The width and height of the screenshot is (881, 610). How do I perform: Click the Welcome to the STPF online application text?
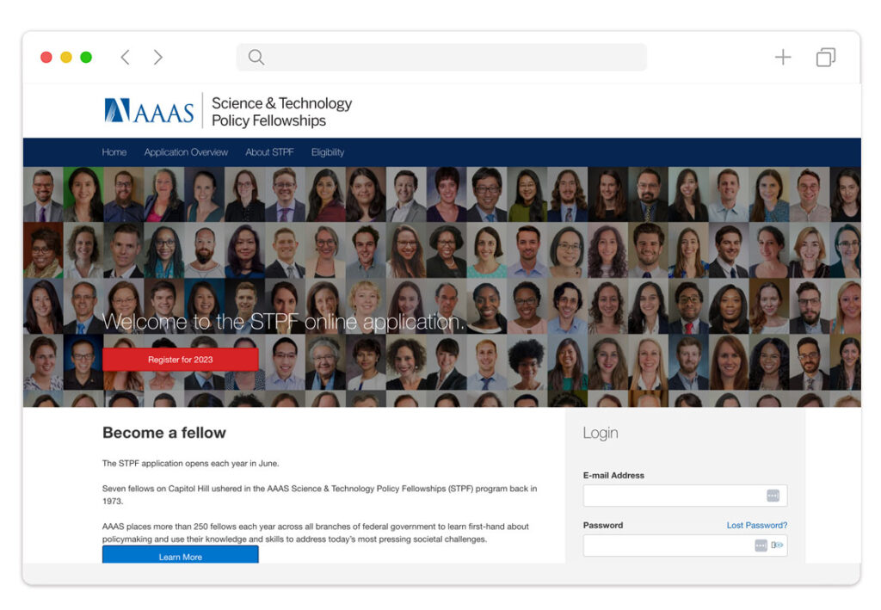284,322
